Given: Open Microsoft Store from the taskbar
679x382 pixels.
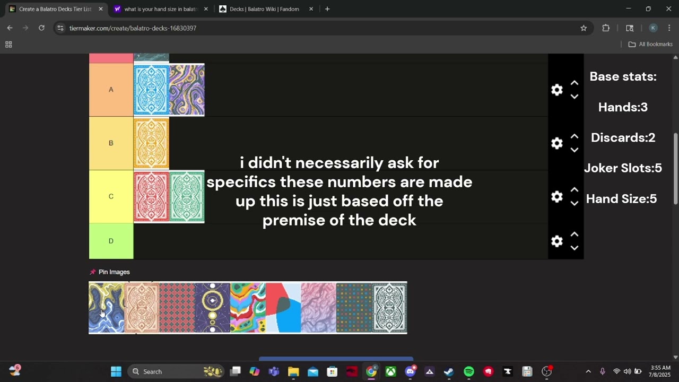Looking at the screenshot, I should [x=332, y=371].
